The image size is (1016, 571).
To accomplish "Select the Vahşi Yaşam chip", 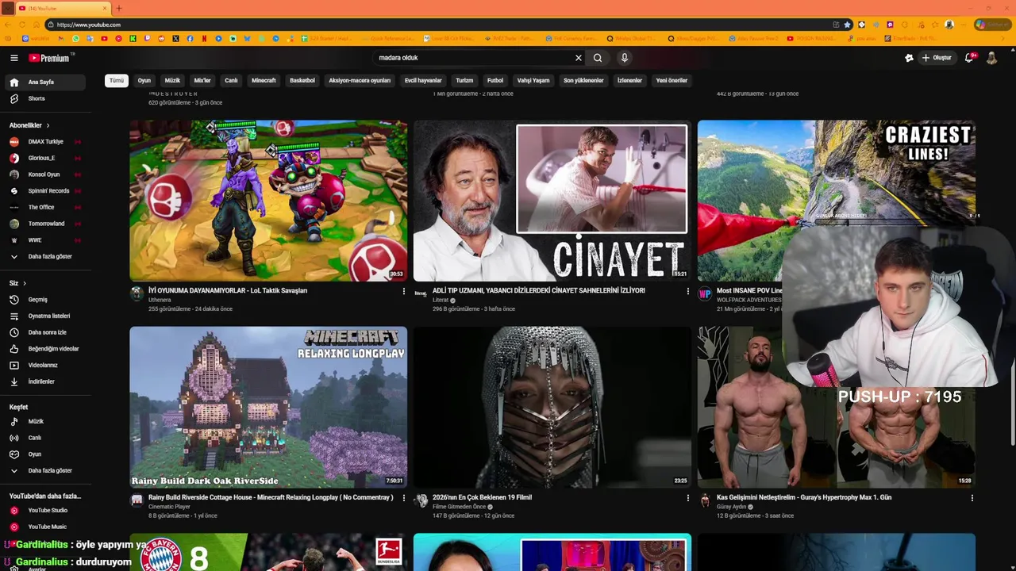I will click(533, 80).
